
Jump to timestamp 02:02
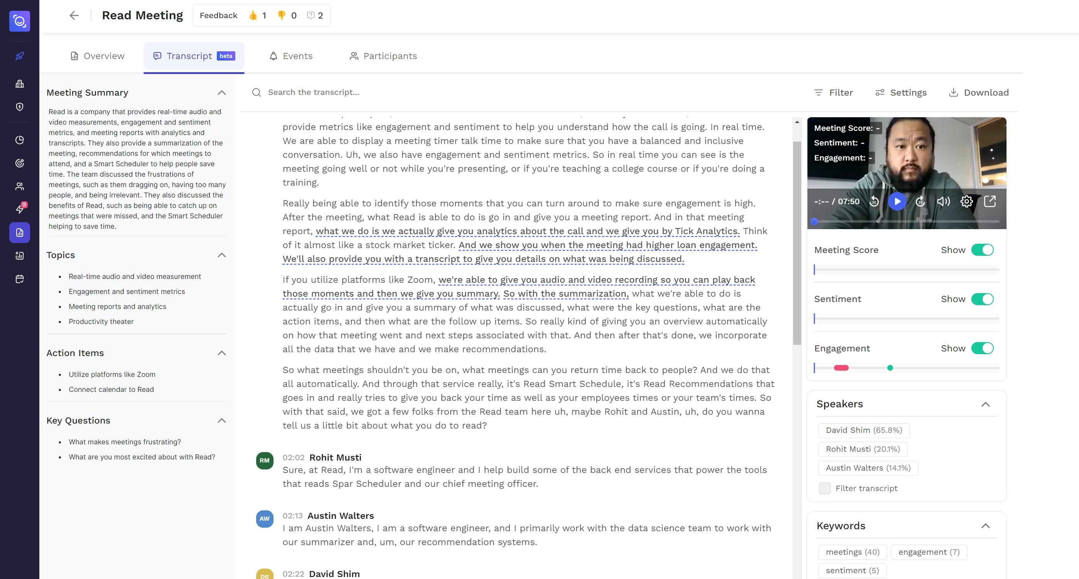(x=293, y=458)
